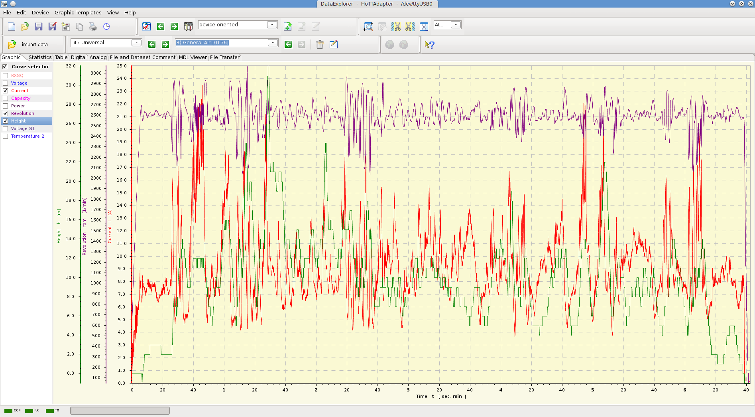755x417 pixels.
Task: Switch to the Statistics tab
Action: 40,57
